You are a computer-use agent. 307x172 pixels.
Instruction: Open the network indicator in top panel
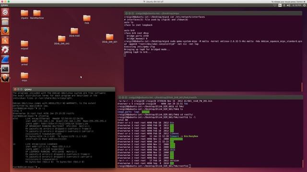[x=275, y=5]
